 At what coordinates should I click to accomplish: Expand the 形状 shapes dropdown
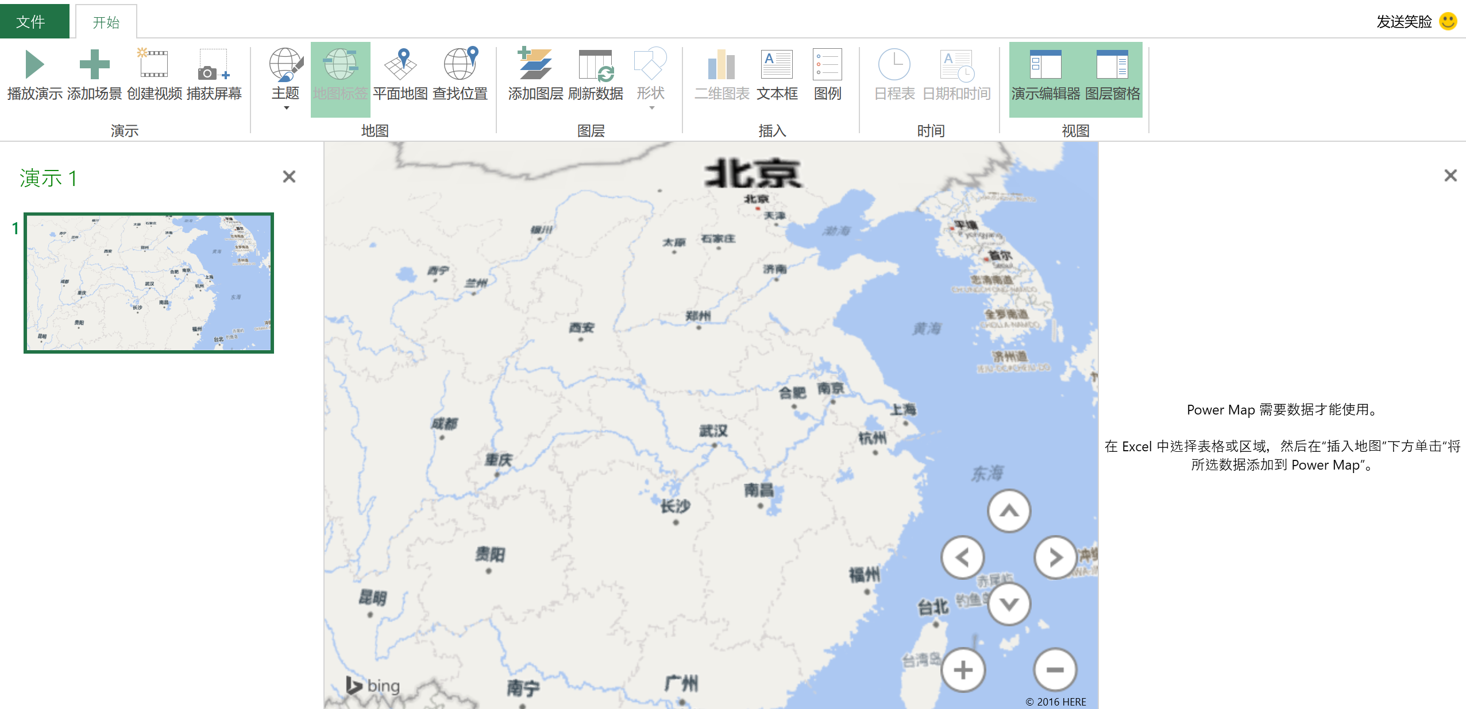[x=651, y=79]
